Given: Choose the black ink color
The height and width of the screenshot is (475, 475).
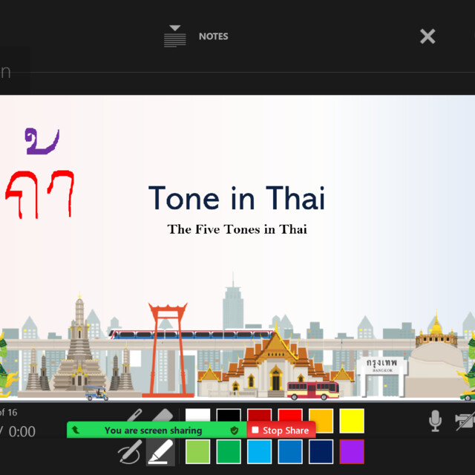Looking at the screenshot, I should tap(229, 415).
